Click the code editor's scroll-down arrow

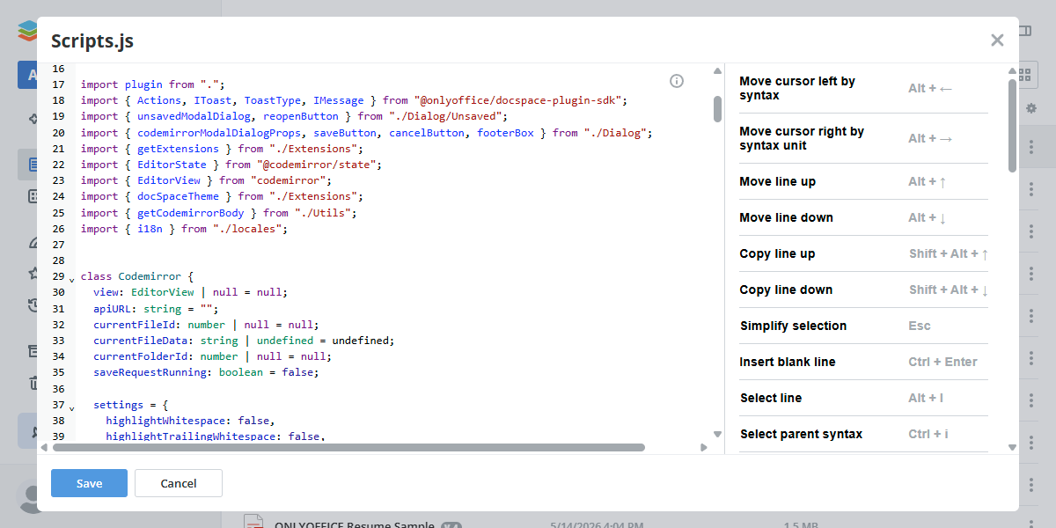(717, 434)
